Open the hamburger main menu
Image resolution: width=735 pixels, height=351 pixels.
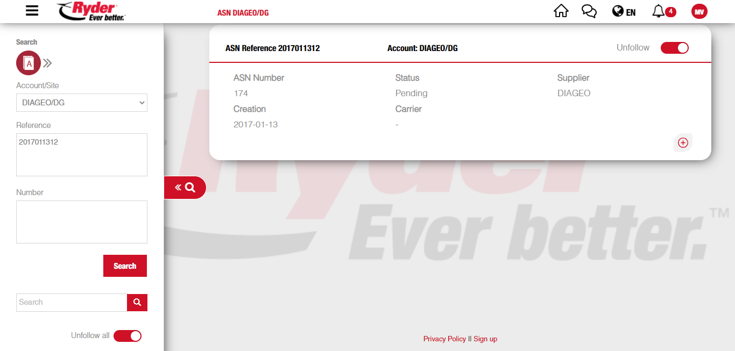coord(32,11)
